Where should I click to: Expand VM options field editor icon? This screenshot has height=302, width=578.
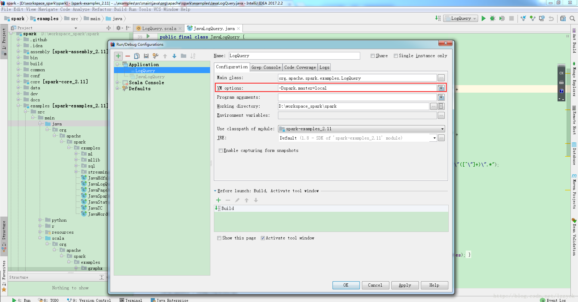pyautogui.click(x=441, y=88)
